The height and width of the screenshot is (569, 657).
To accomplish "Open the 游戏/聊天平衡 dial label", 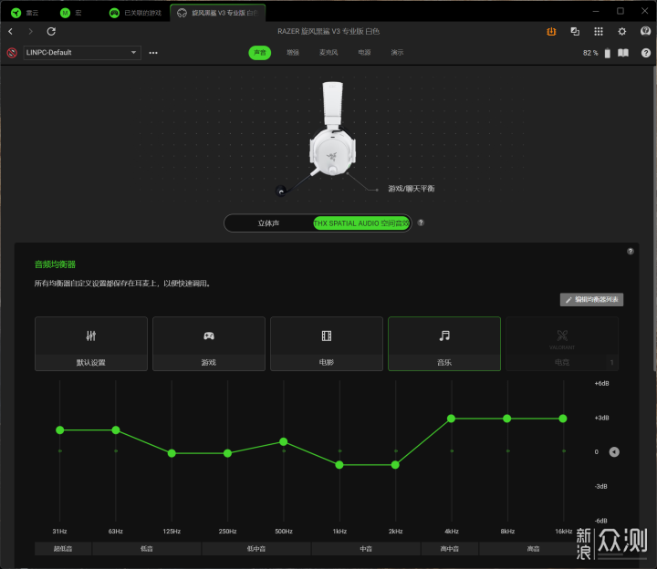I will [411, 189].
